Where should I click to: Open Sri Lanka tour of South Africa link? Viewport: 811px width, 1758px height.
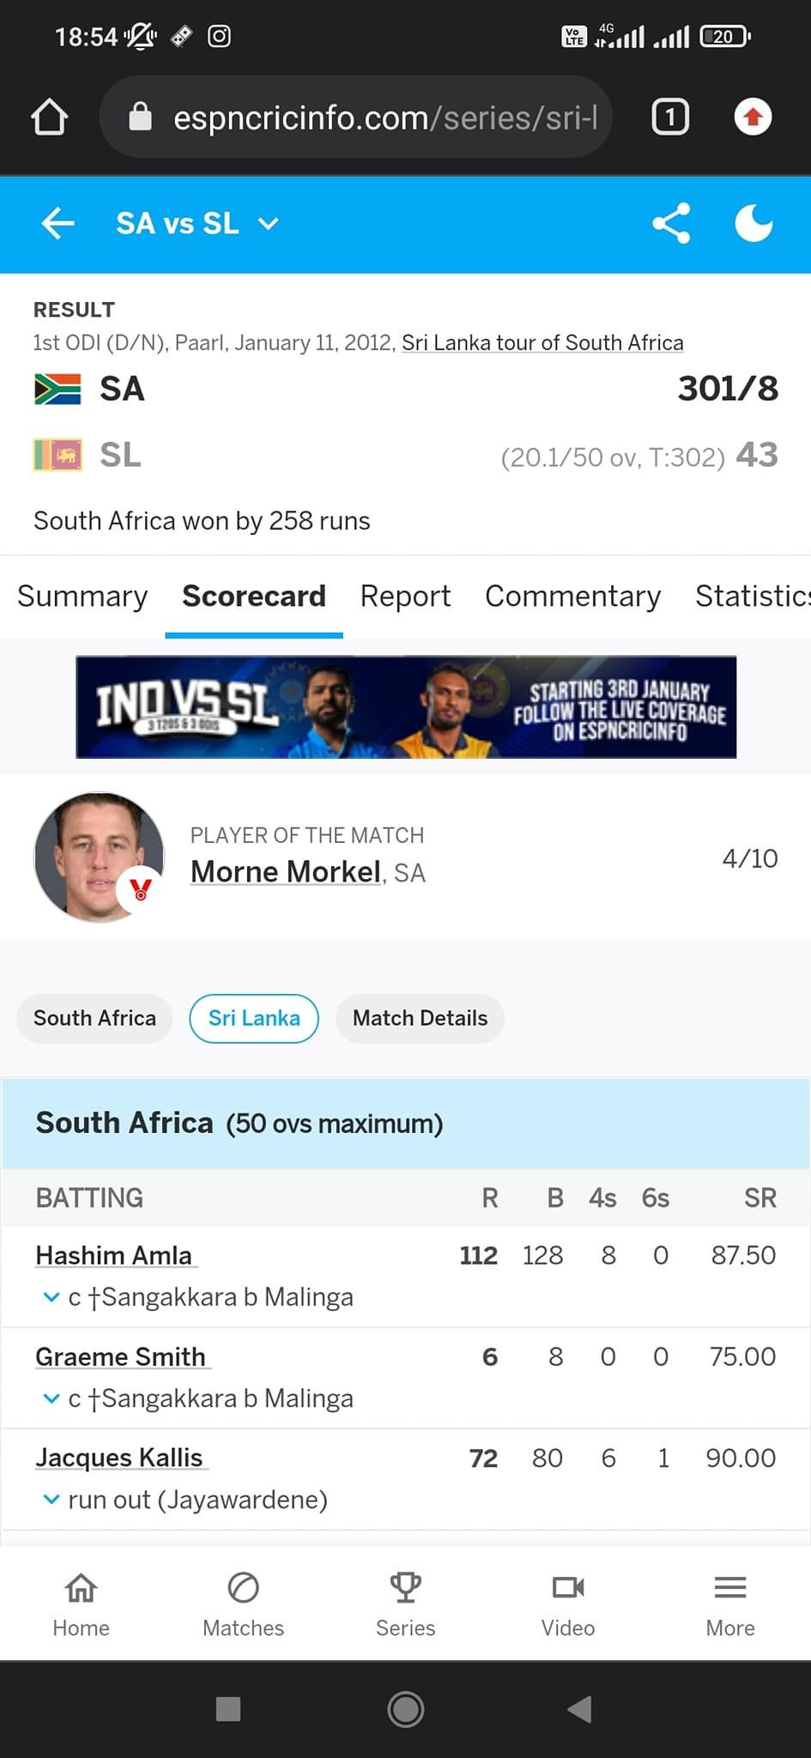point(542,343)
